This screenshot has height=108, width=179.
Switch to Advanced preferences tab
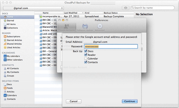click(x=100, y=28)
